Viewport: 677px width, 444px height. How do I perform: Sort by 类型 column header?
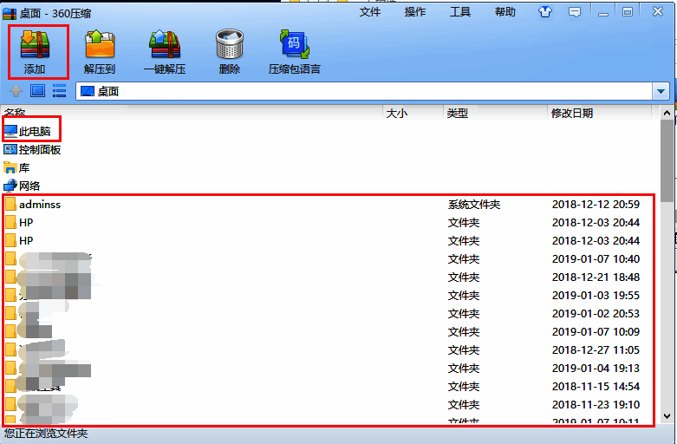[495, 113]
